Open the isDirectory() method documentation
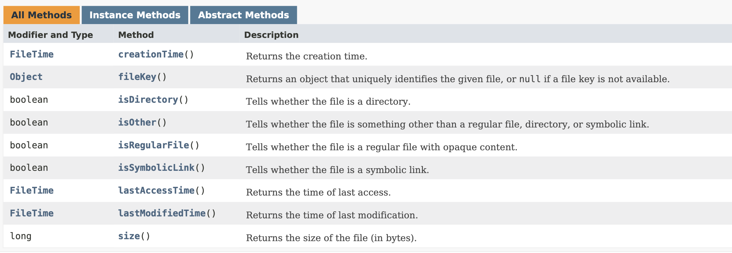 pos(148,100)
